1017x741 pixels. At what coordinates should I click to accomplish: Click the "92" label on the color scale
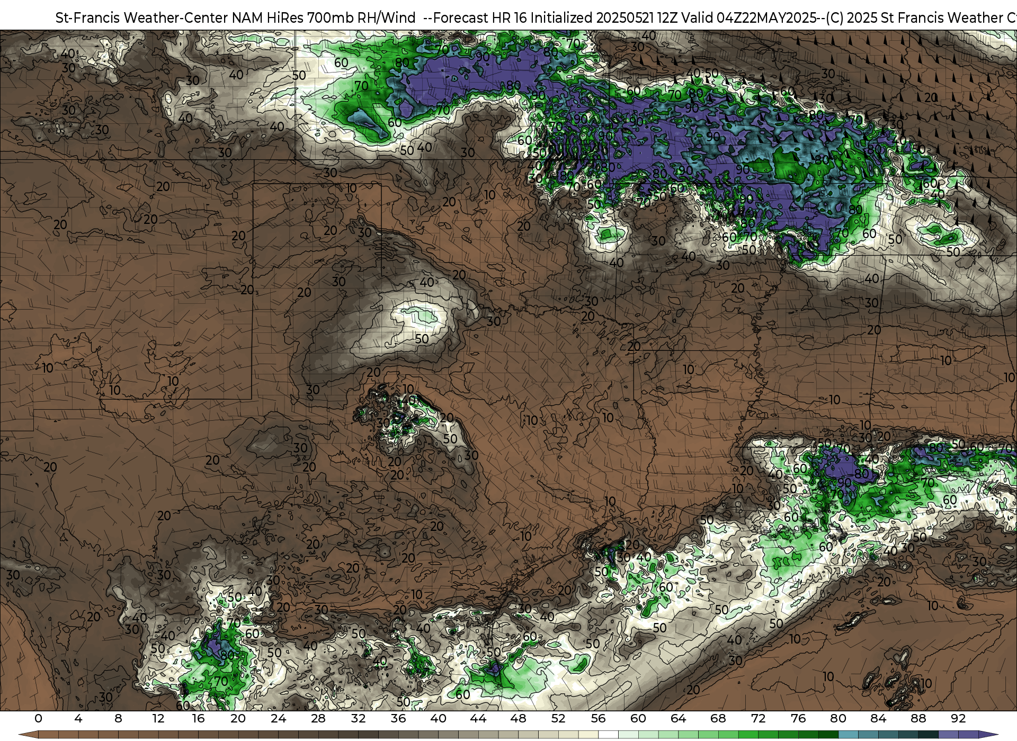click(x=958, y=718)
